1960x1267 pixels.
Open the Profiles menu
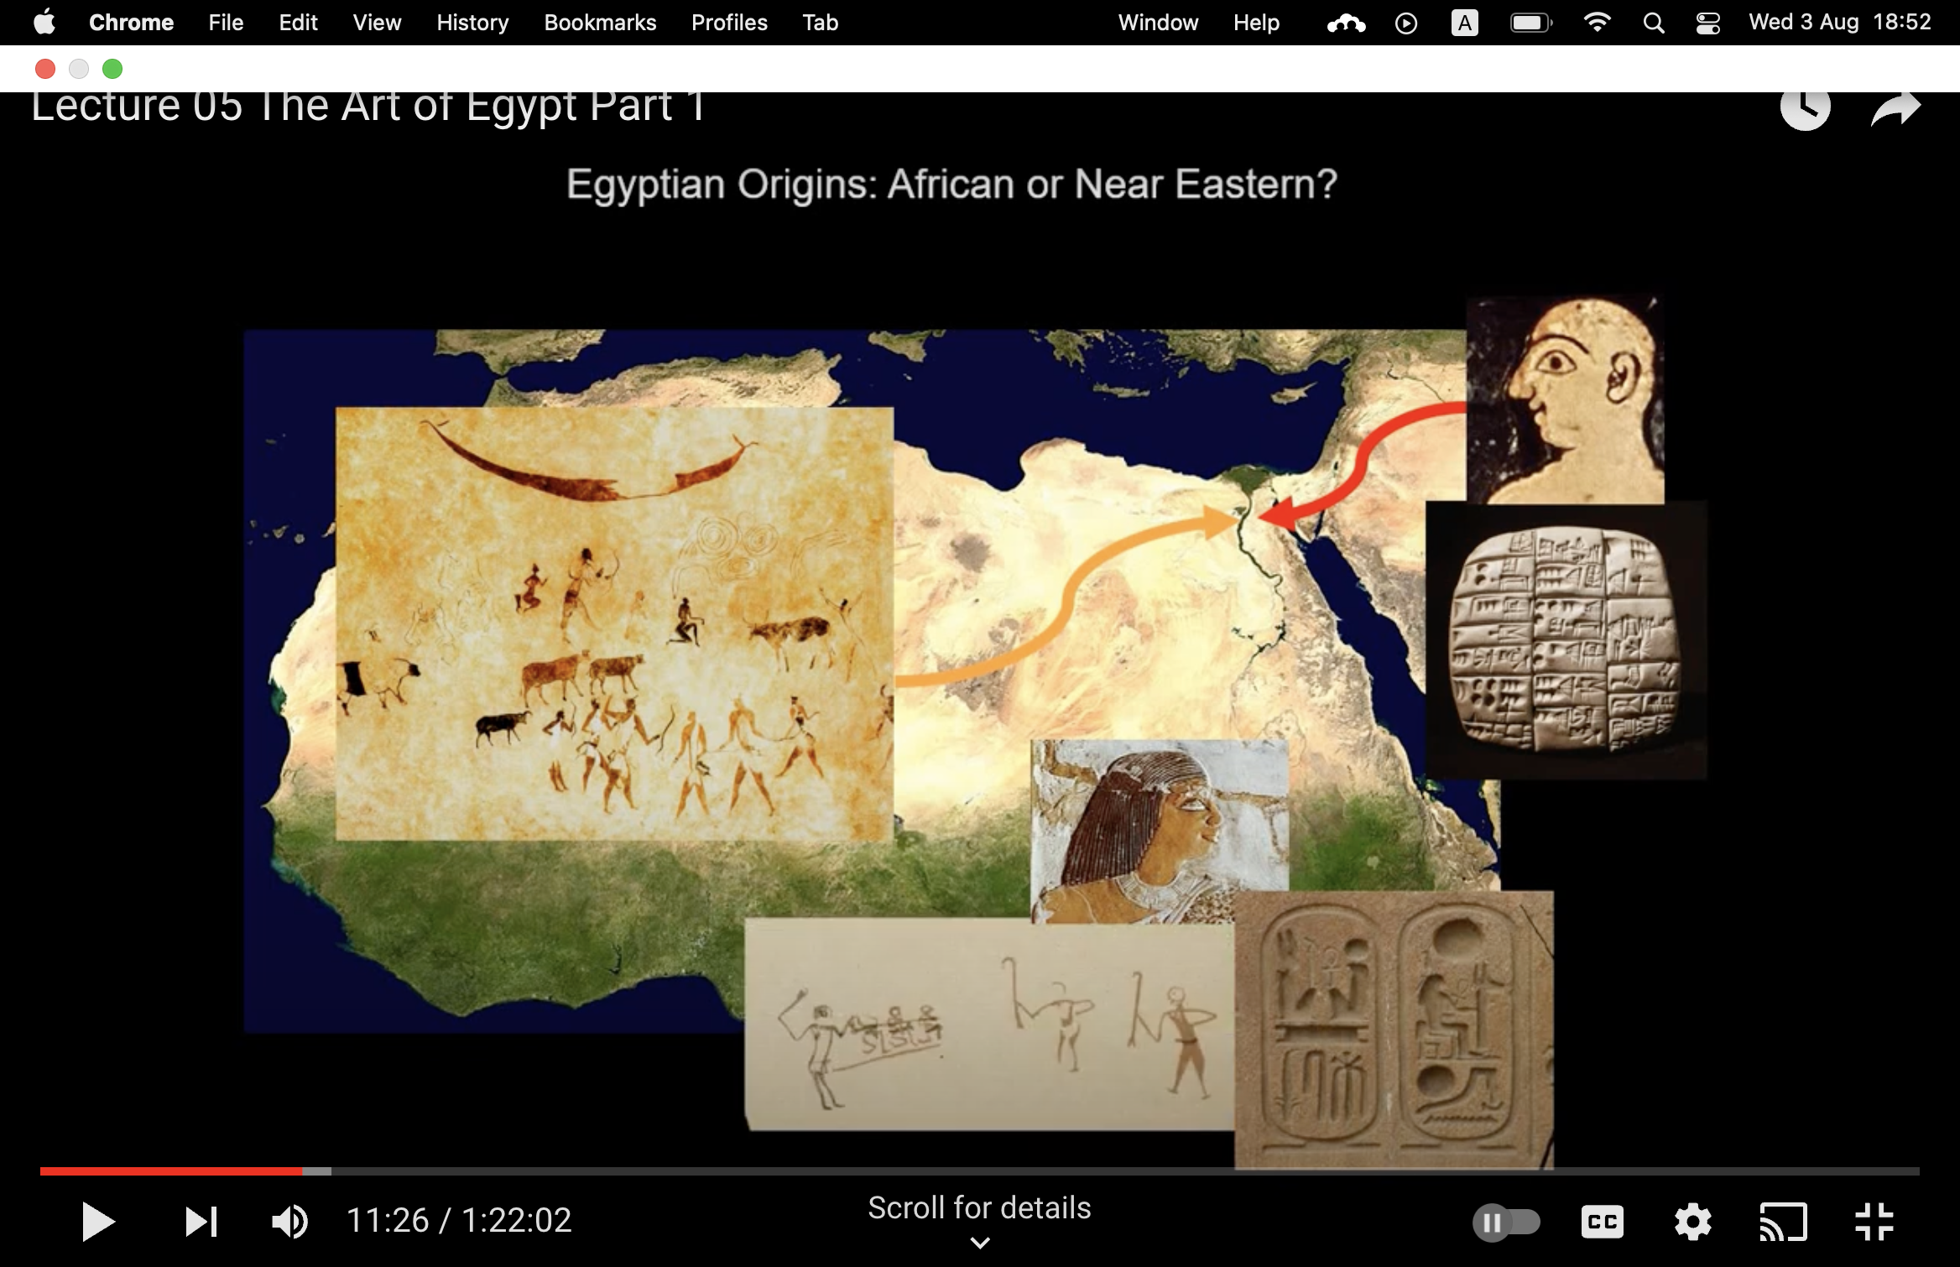coord(729,23)
